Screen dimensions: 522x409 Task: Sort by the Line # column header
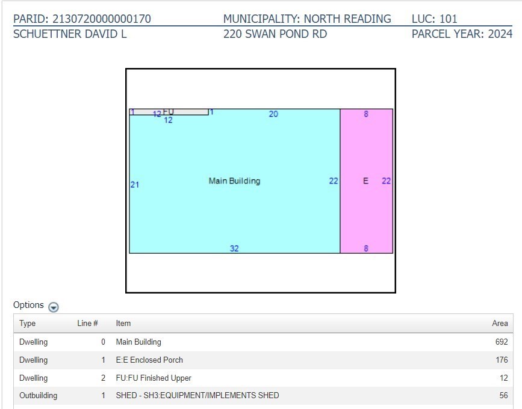coord(87,324)
